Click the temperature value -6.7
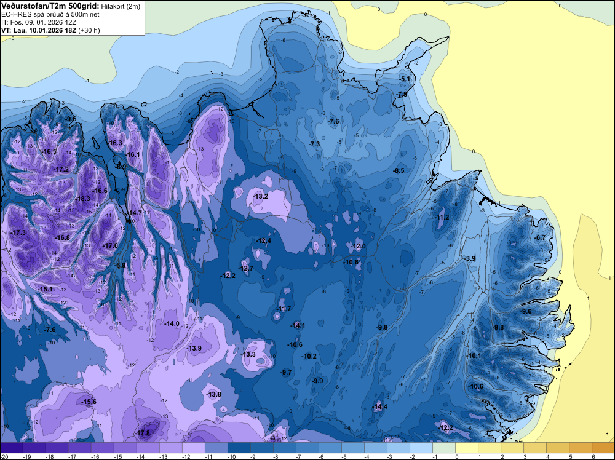615x460 pixels. coord(540,237)
